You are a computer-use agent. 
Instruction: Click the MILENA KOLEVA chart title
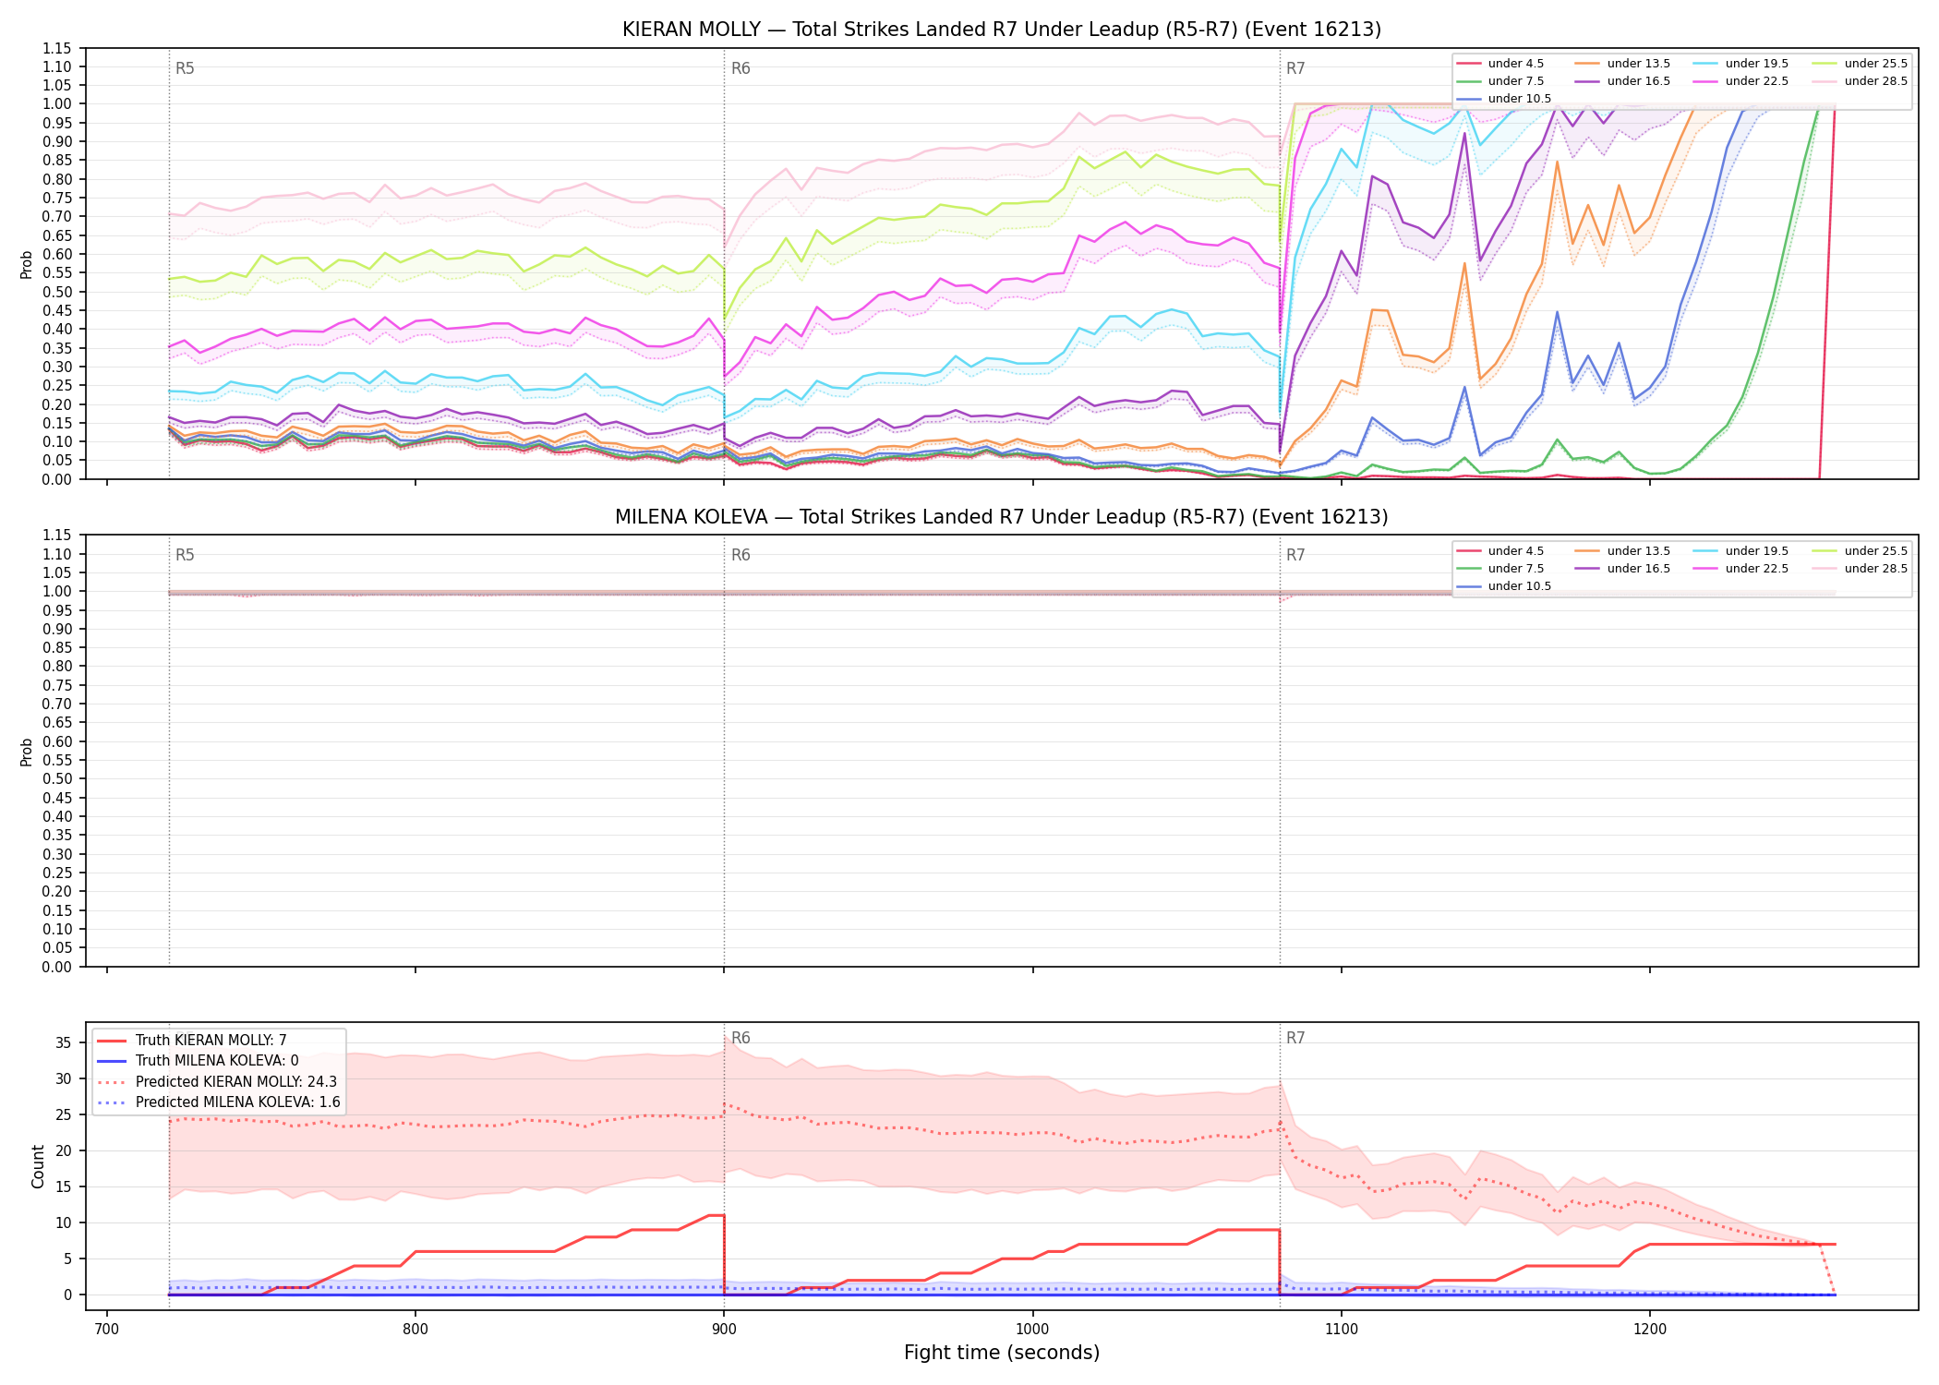pyautogui.click(x=1002, y=517)
